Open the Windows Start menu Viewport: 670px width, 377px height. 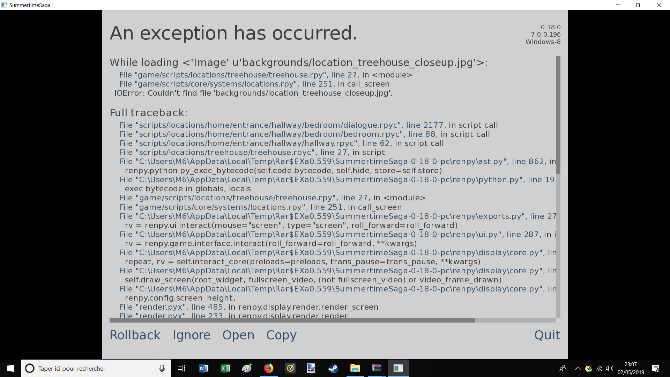pyautogui.click(x=10, y=368)
